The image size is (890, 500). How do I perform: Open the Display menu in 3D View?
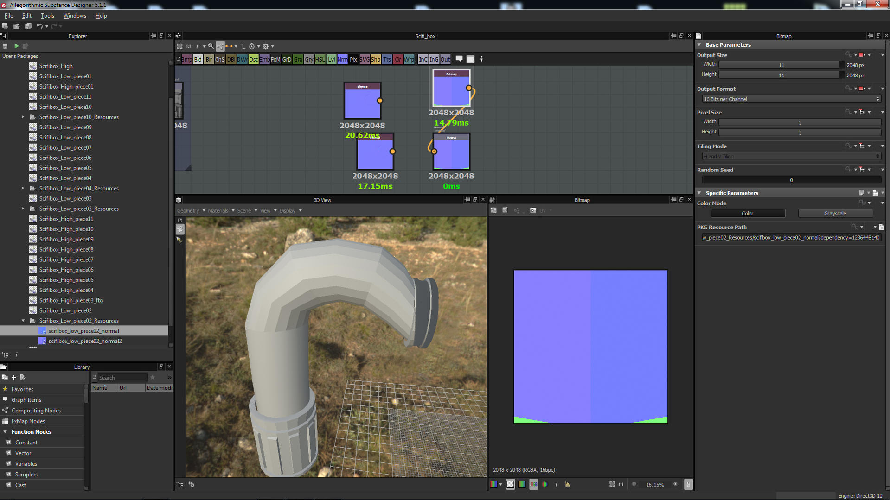click(x=290, y=211)
